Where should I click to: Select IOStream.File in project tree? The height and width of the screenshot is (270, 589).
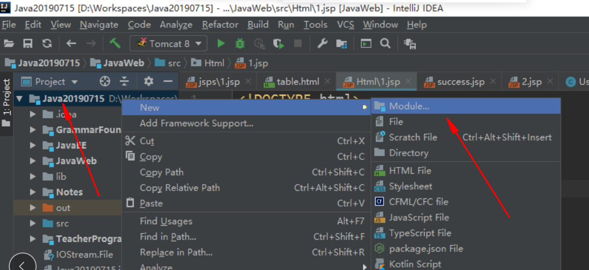click(x=78, y=255)
